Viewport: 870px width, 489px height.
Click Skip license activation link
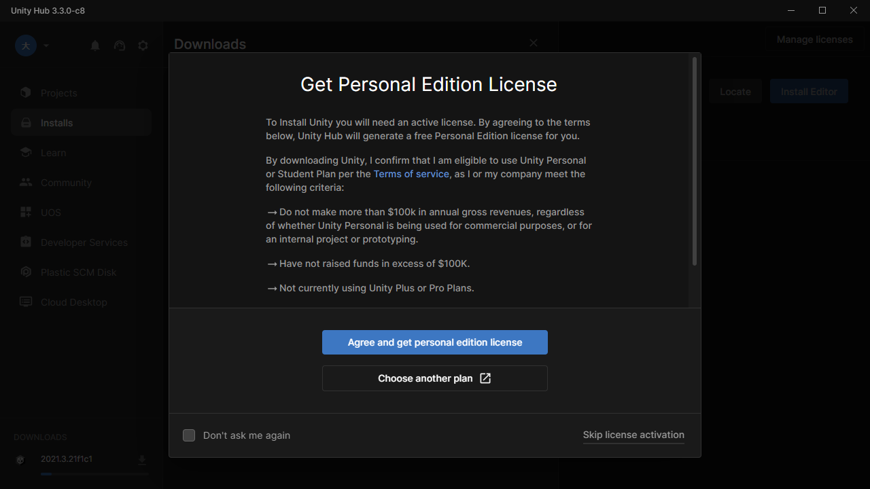coord(633,435)
